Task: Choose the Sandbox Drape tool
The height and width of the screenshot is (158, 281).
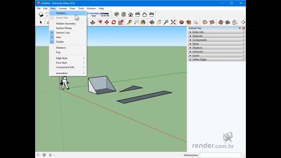Action: click(234, 22)
